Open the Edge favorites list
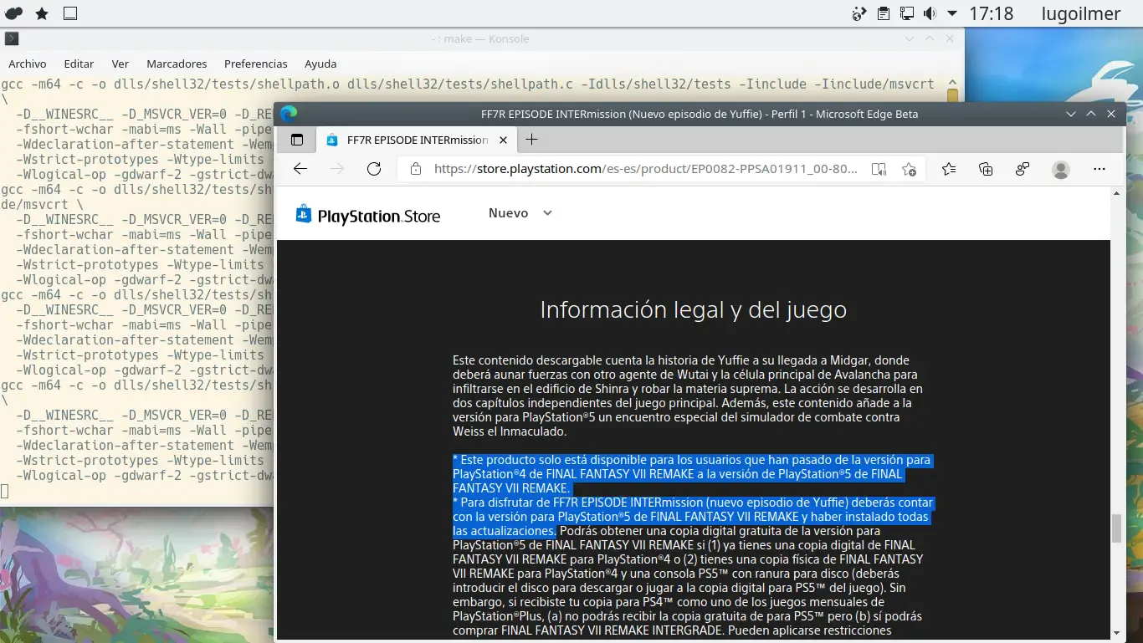 [x=948, y=169]
